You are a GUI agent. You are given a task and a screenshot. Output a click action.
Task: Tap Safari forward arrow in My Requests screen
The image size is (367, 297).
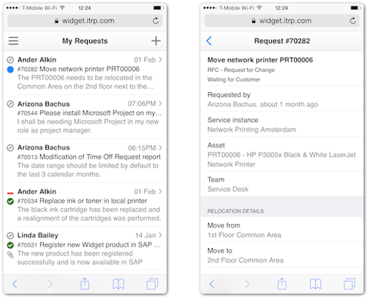point(50,284)
